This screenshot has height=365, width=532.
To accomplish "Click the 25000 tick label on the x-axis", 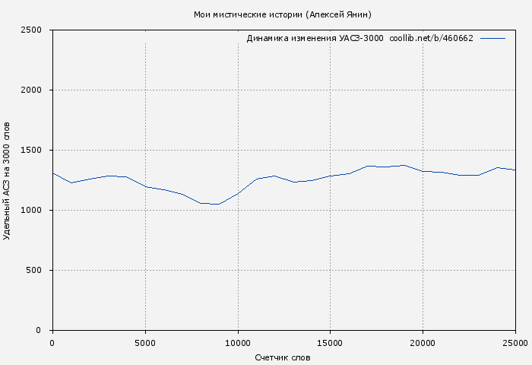I will coord(515,343).
